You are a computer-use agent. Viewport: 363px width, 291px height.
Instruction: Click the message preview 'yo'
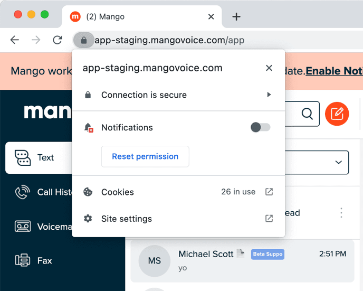point(183,268)
